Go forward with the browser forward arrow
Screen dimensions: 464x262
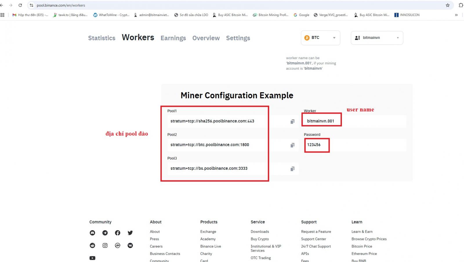click(11, 5)
